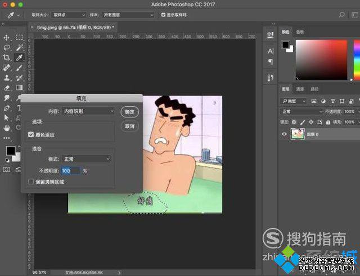Image resolution: width=360 pixels, height=276 pixels.
Task: Select the Path Selection arrow tool
Action: point(7,118)
